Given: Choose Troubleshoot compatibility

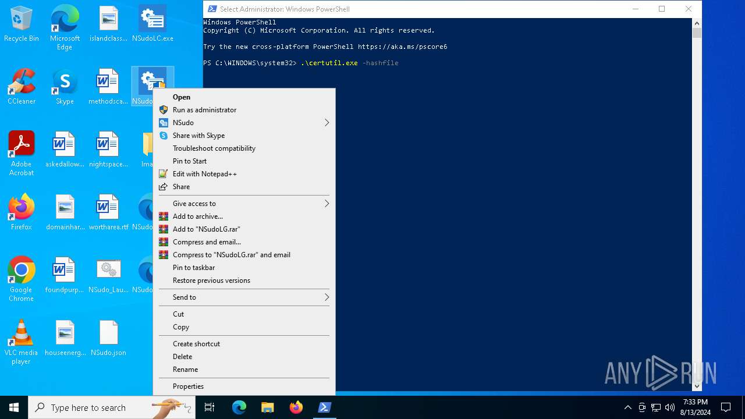Looking at the screenshot, I should pos(244,148).
